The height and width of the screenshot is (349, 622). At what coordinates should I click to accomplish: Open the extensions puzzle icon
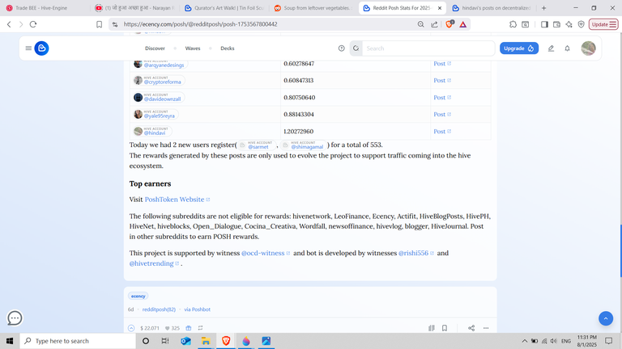pyautogui.click(x=513, y=24)
